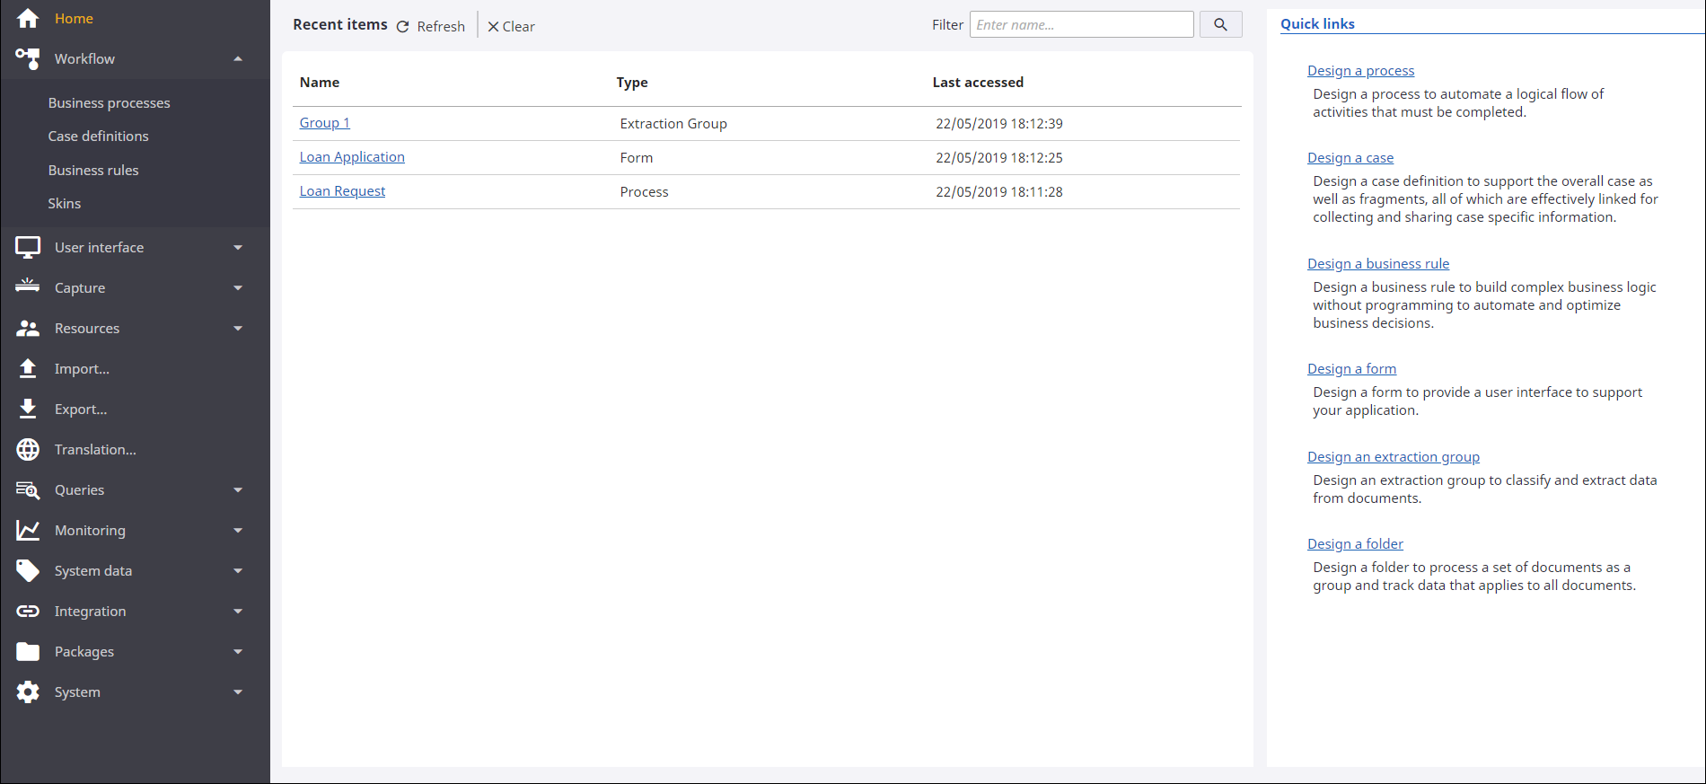Open the Skins menu item

tap(64, 204)
